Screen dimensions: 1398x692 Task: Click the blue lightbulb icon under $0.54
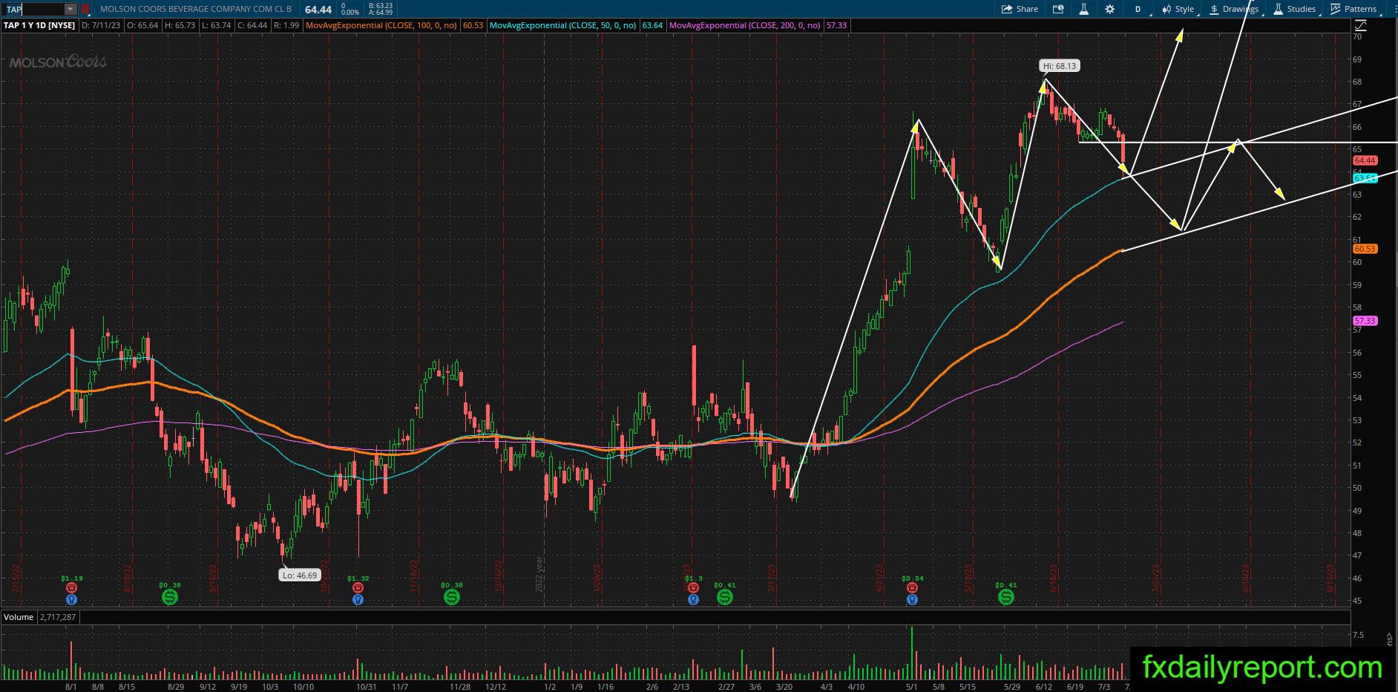pos(912,599)
